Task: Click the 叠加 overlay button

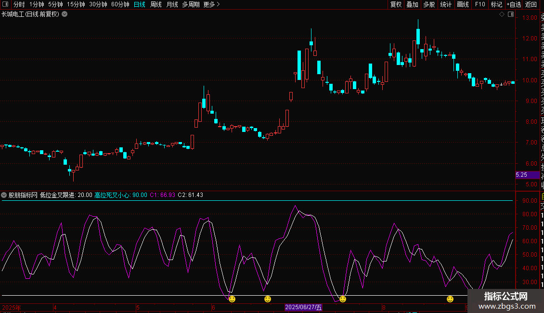Action: (x=413, y=4)
